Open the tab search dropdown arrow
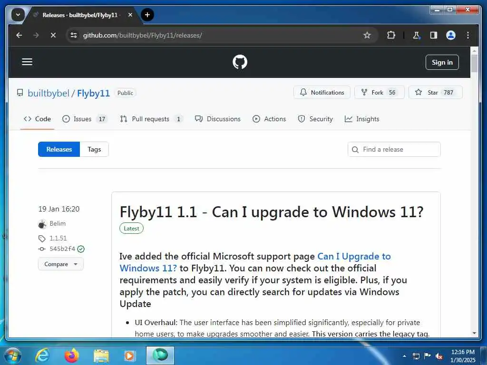The height and width of the screenshot is (365, 487). [x=18, y=15]
